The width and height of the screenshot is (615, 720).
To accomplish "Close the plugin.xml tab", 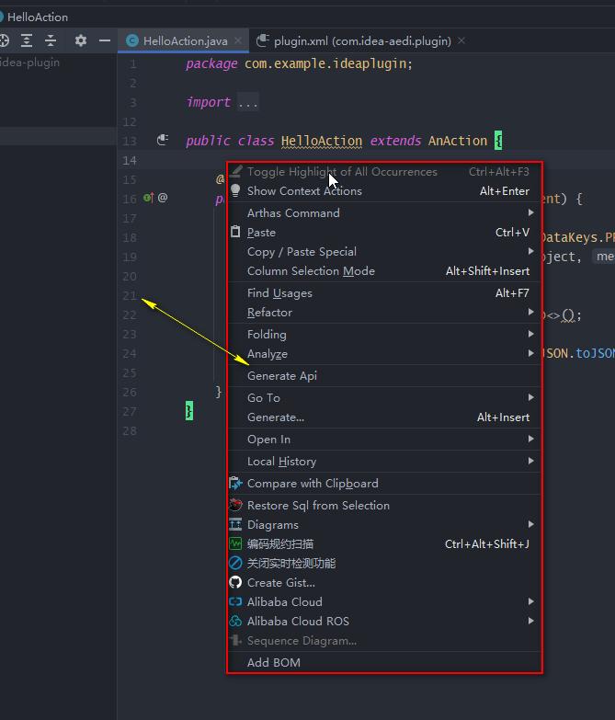I will click(x=461, y=40).
